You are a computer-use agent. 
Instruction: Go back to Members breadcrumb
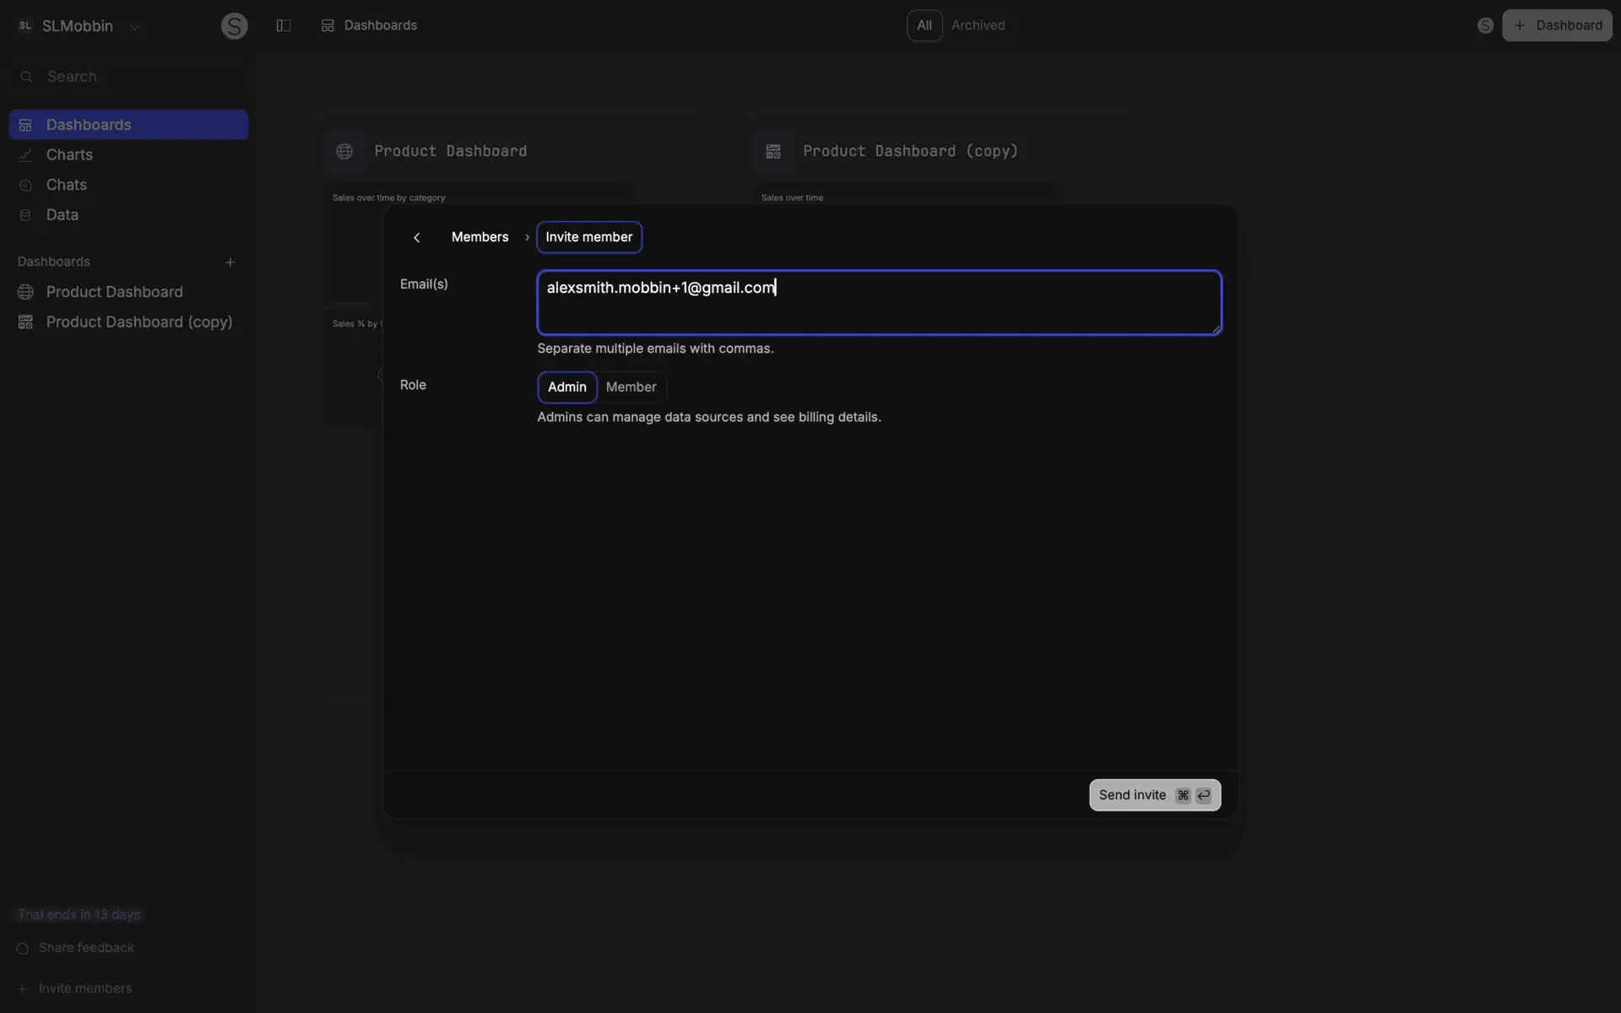pyautogui.click(x=480, y=237)
